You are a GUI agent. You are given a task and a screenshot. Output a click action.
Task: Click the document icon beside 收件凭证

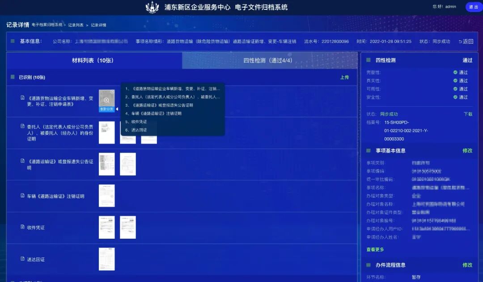[22, 228]
